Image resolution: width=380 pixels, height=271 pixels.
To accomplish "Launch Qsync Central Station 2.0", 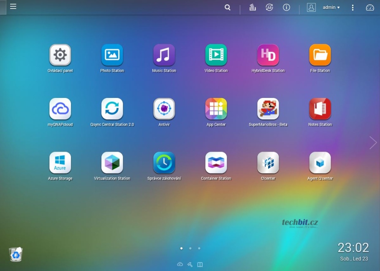I will (112, 109).
